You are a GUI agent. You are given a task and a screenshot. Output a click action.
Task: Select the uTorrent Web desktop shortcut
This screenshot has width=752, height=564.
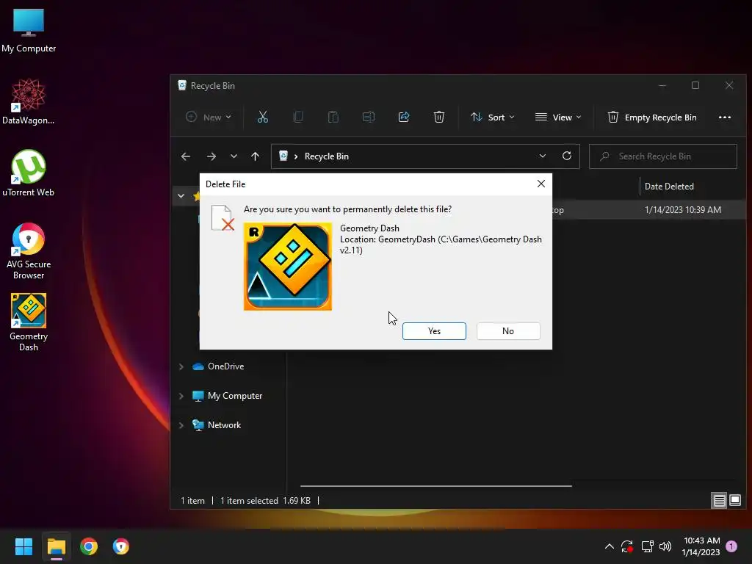29,173
